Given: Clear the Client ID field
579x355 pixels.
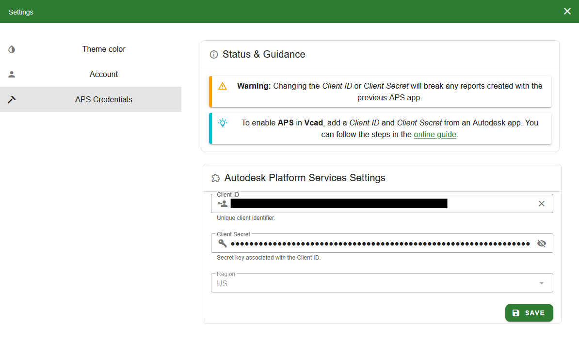Looking at the screenshot, I should pos(542,204).
